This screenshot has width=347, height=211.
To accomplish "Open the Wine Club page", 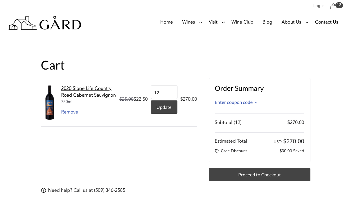I will pos(242,22).
